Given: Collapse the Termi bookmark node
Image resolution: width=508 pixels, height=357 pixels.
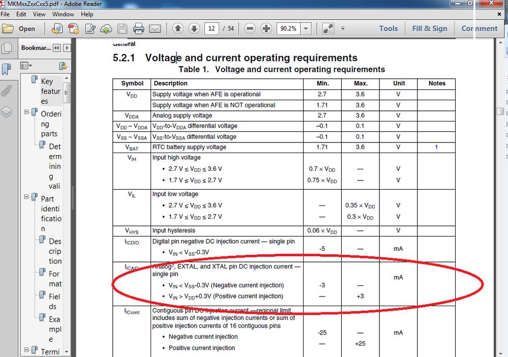Looking at the screenshot, I should (x=26, y=350).
